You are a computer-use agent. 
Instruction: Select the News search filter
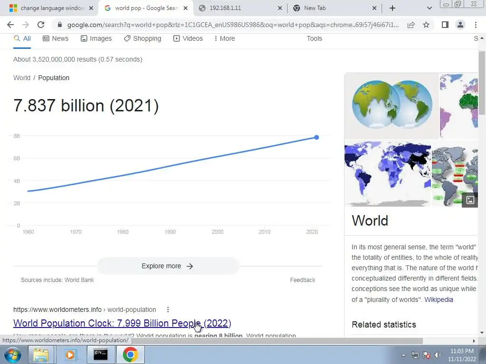[56, 39]
